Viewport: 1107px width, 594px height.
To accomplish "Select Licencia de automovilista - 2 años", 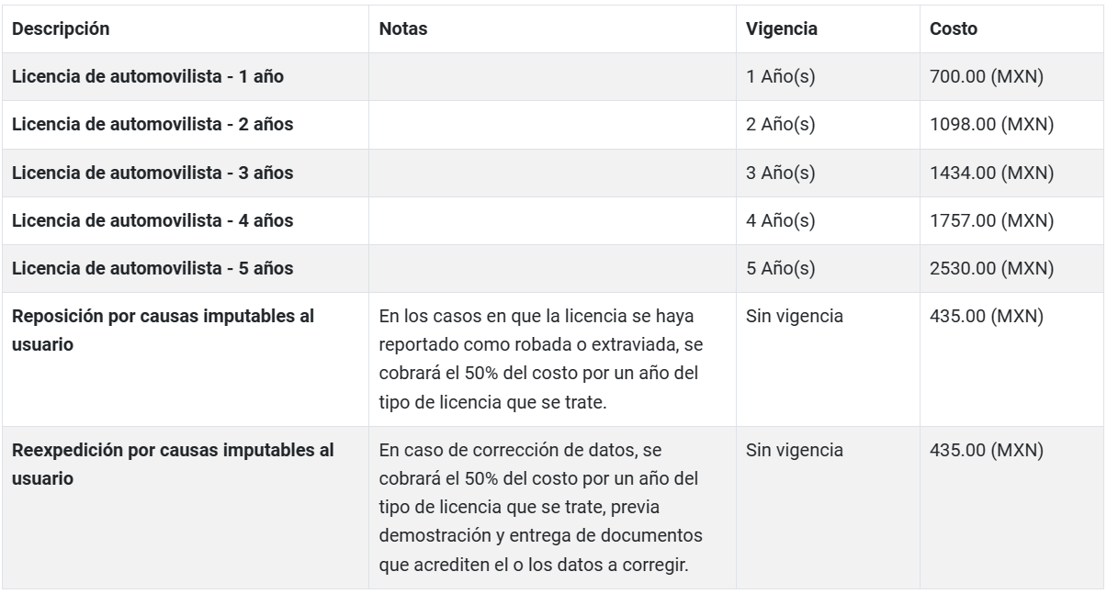I will [152, 125].
